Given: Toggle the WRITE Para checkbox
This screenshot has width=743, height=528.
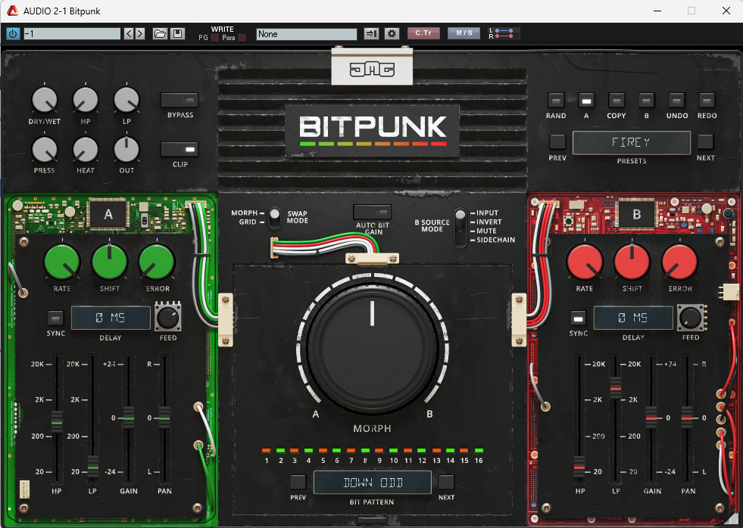Looking at the screenshot, I should 242,38.
